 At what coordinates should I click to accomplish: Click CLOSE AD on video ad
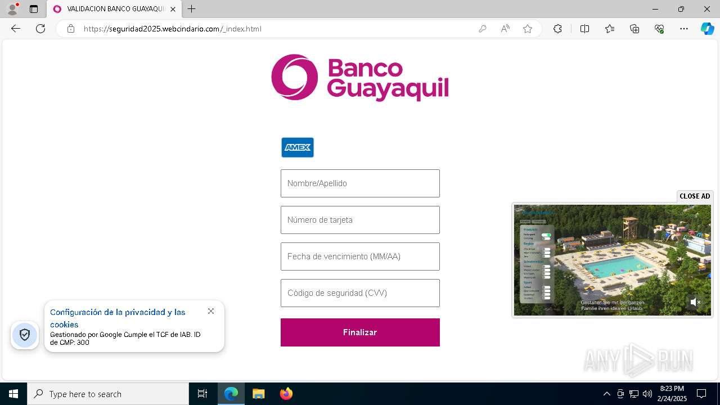[695, 196]
